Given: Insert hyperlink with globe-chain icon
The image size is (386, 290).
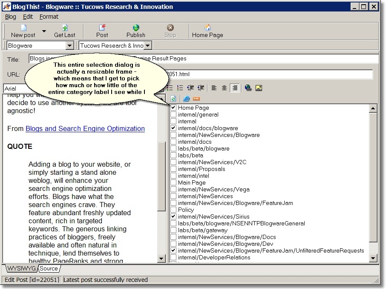Looking at the screenshot, I should tap(248, 88).
